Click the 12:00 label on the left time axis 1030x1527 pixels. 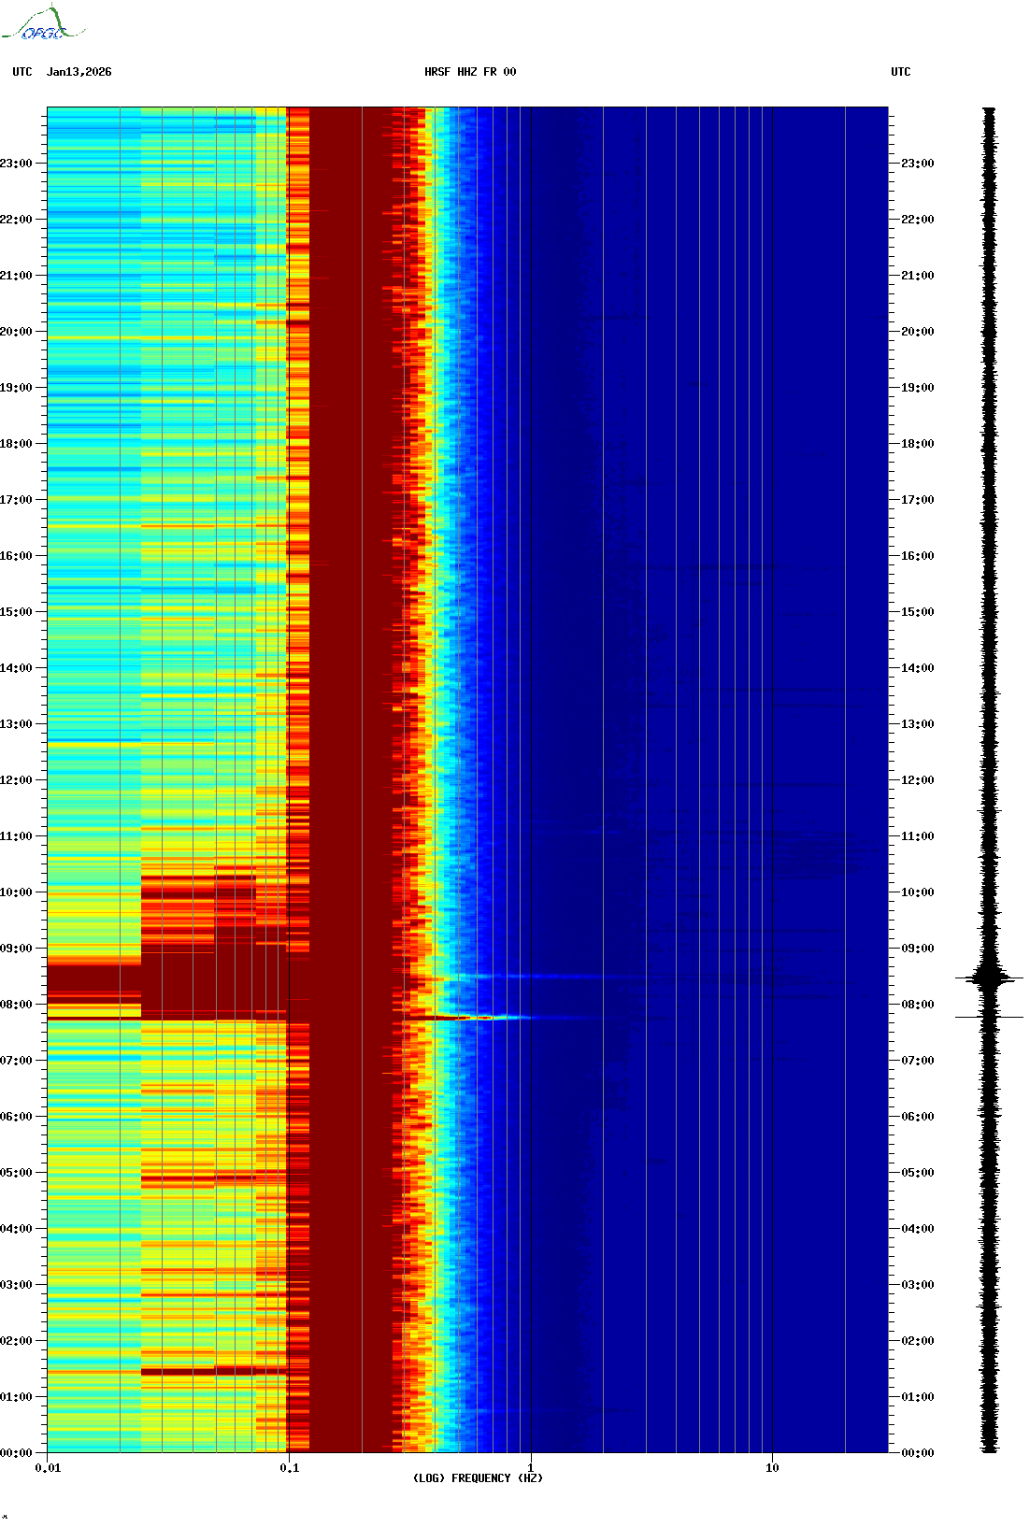pos(16,780)
